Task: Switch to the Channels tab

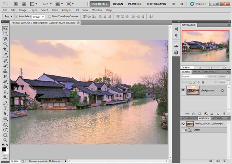Action: tap(210, 72)
